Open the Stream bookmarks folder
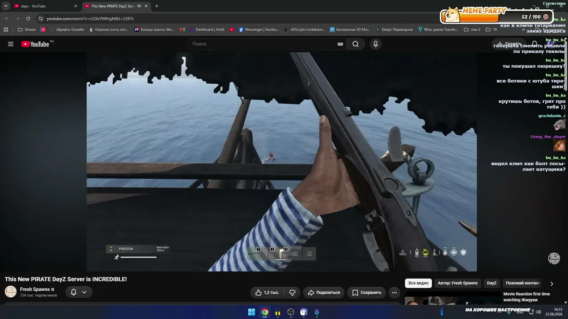This screenshot has width=568, height=319. [26, 30]
